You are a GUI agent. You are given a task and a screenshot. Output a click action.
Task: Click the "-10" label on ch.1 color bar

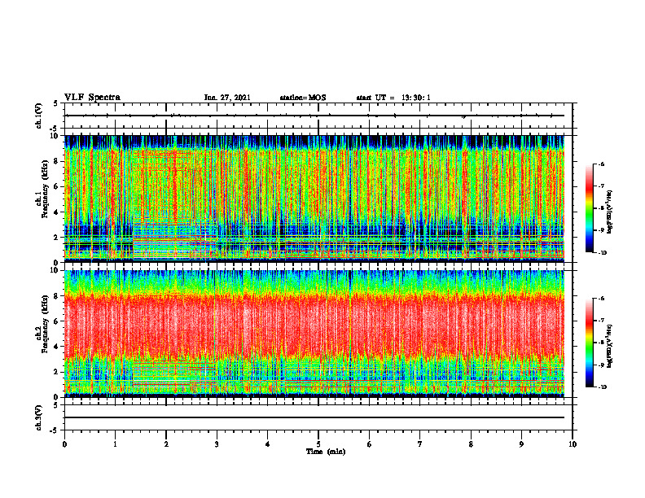coord(602,253)
